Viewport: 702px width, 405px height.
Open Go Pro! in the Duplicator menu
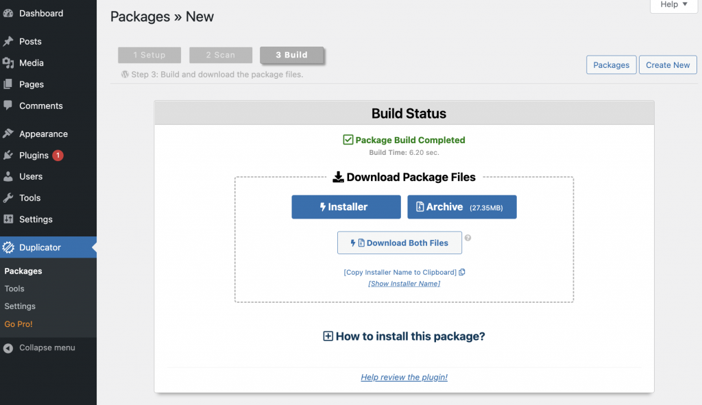click(x=18, y=323)
